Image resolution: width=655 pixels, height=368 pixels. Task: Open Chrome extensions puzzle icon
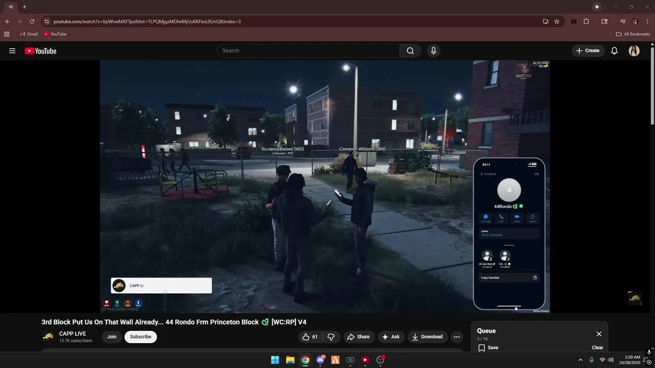[586, 21]
